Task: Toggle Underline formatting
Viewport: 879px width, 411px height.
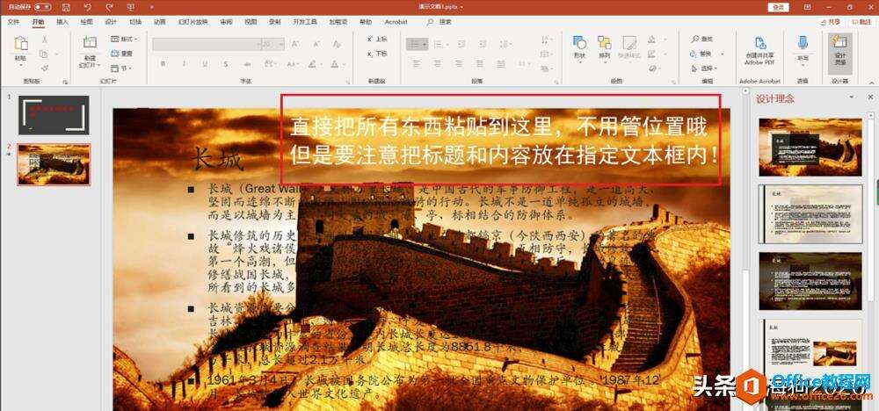Action: coord(205,64)
